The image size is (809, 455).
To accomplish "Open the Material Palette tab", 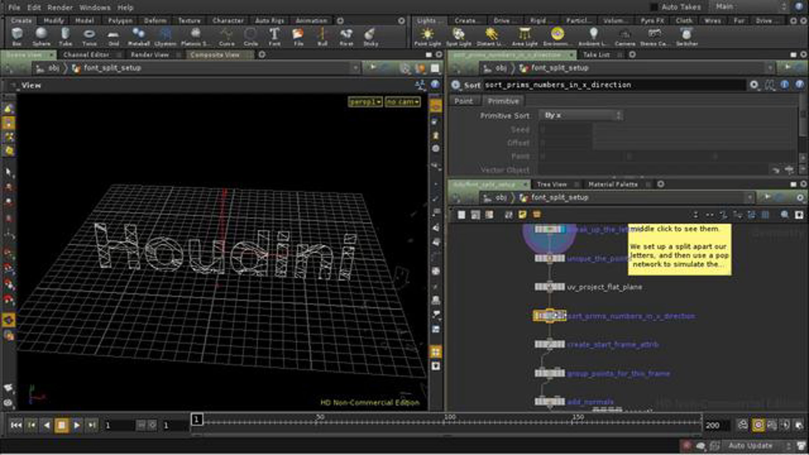I will pyautogui.click(x=613, y=184).
